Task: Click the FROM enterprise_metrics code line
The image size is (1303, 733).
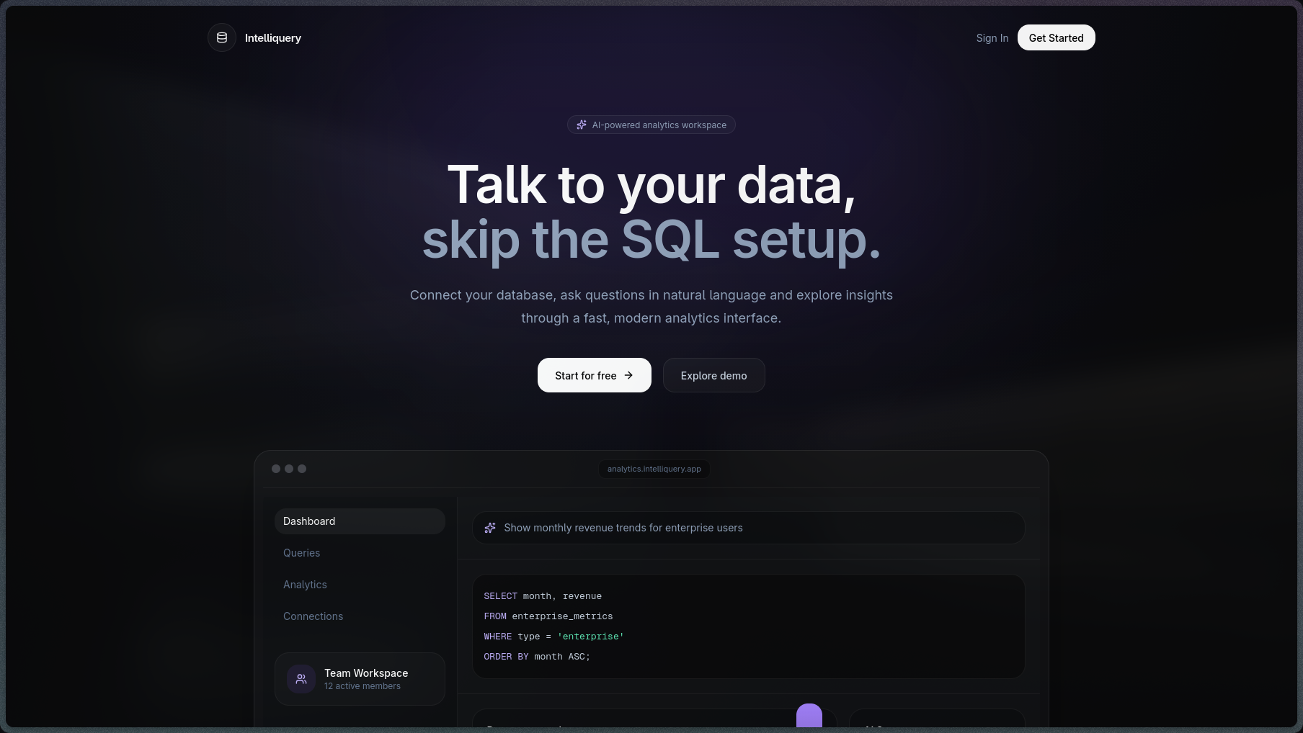Action: tap(548, 616)
